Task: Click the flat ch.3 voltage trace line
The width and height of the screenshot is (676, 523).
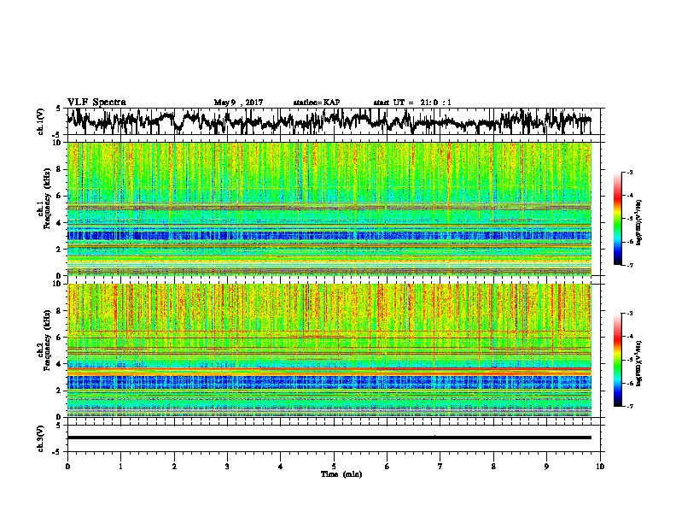Action: coord(329,438)
